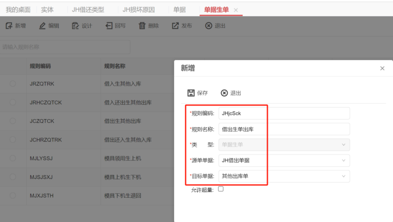Viewport: 393px width, 222px height.
Task: Select radio button for row JRHCZQTCK
Action: tap(12, 102)
